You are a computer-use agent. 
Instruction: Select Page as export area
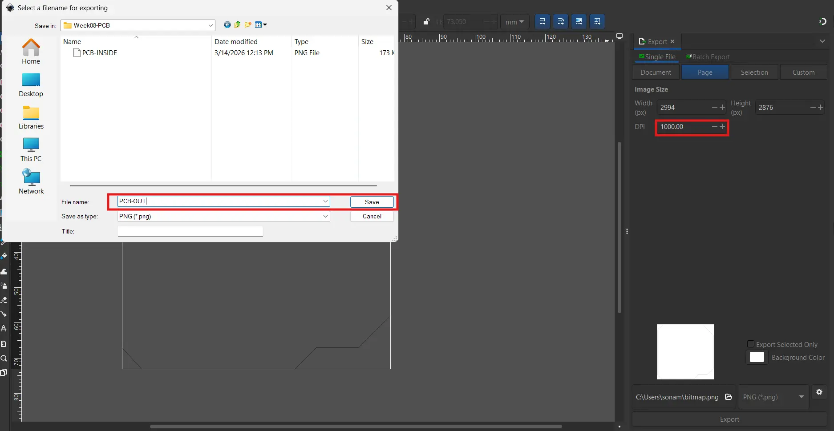(x=705, y=73)
